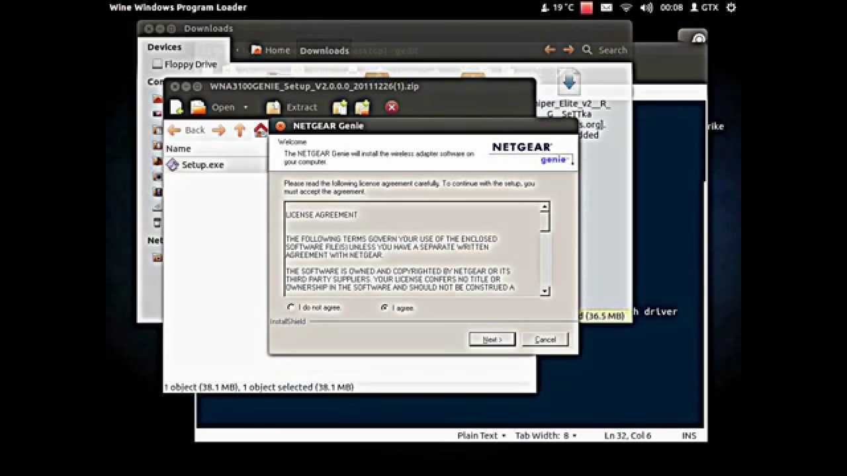Click the Extract button in Archive Manager

[291, 107]
